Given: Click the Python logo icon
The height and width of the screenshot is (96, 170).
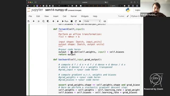Looking at the screenshot, I should (128, 10).
